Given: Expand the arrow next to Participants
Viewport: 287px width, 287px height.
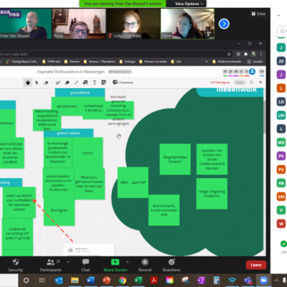Looking at the screenshot, I should (x=68, y=262).
